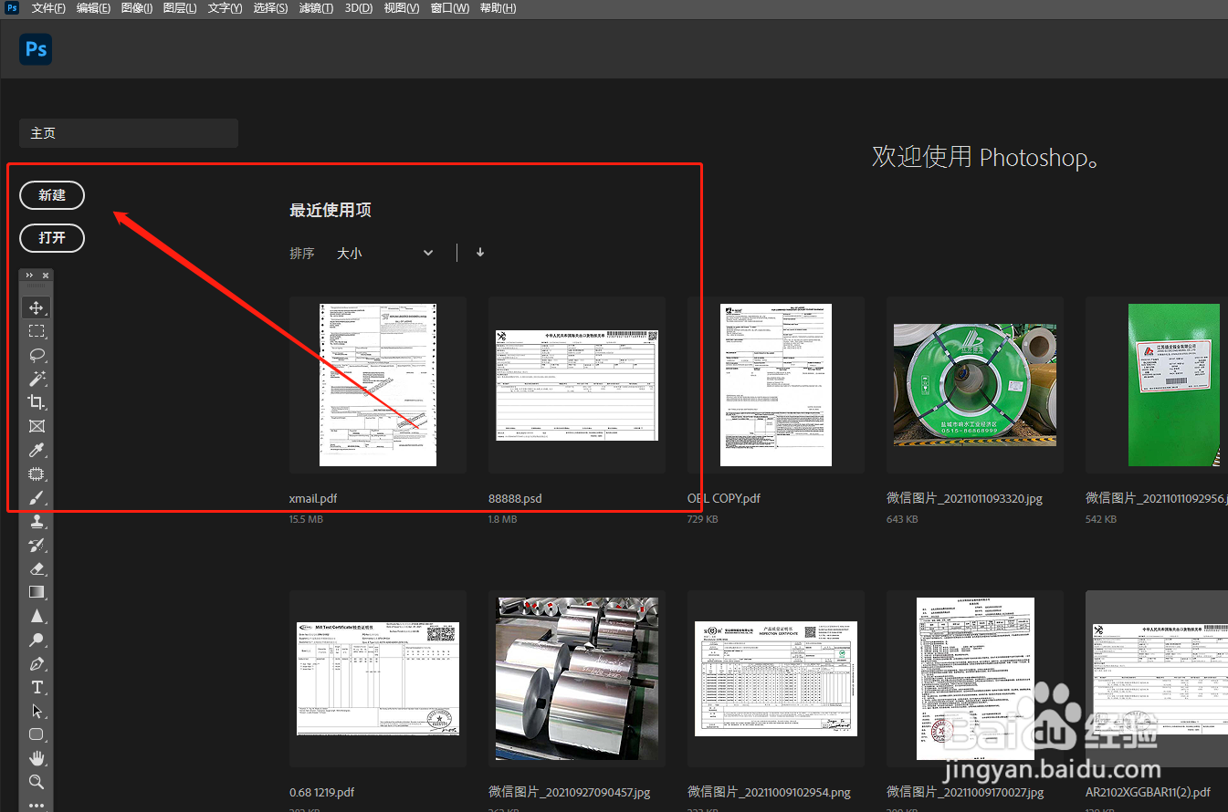Open 微信图片_20211011093320.jpg thumbnail

pos(975,385)
